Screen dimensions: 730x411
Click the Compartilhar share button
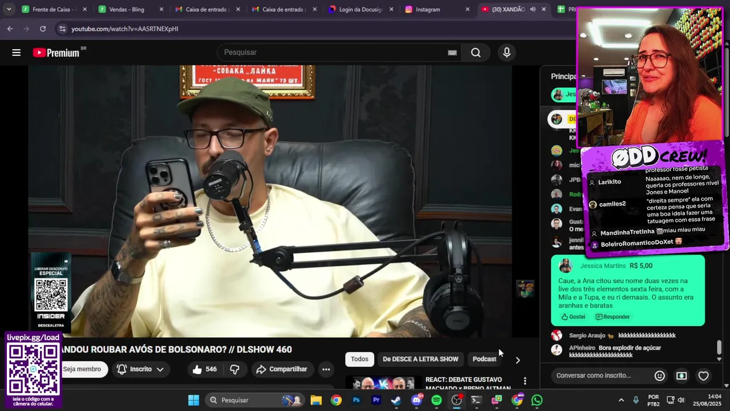coord(282,369)
